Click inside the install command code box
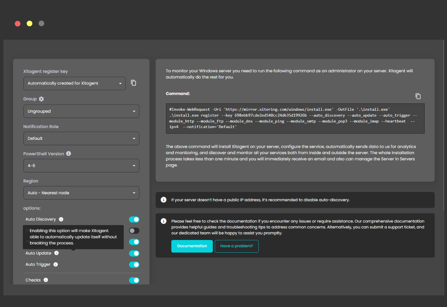The image size is (447, 307). point(295,118)
